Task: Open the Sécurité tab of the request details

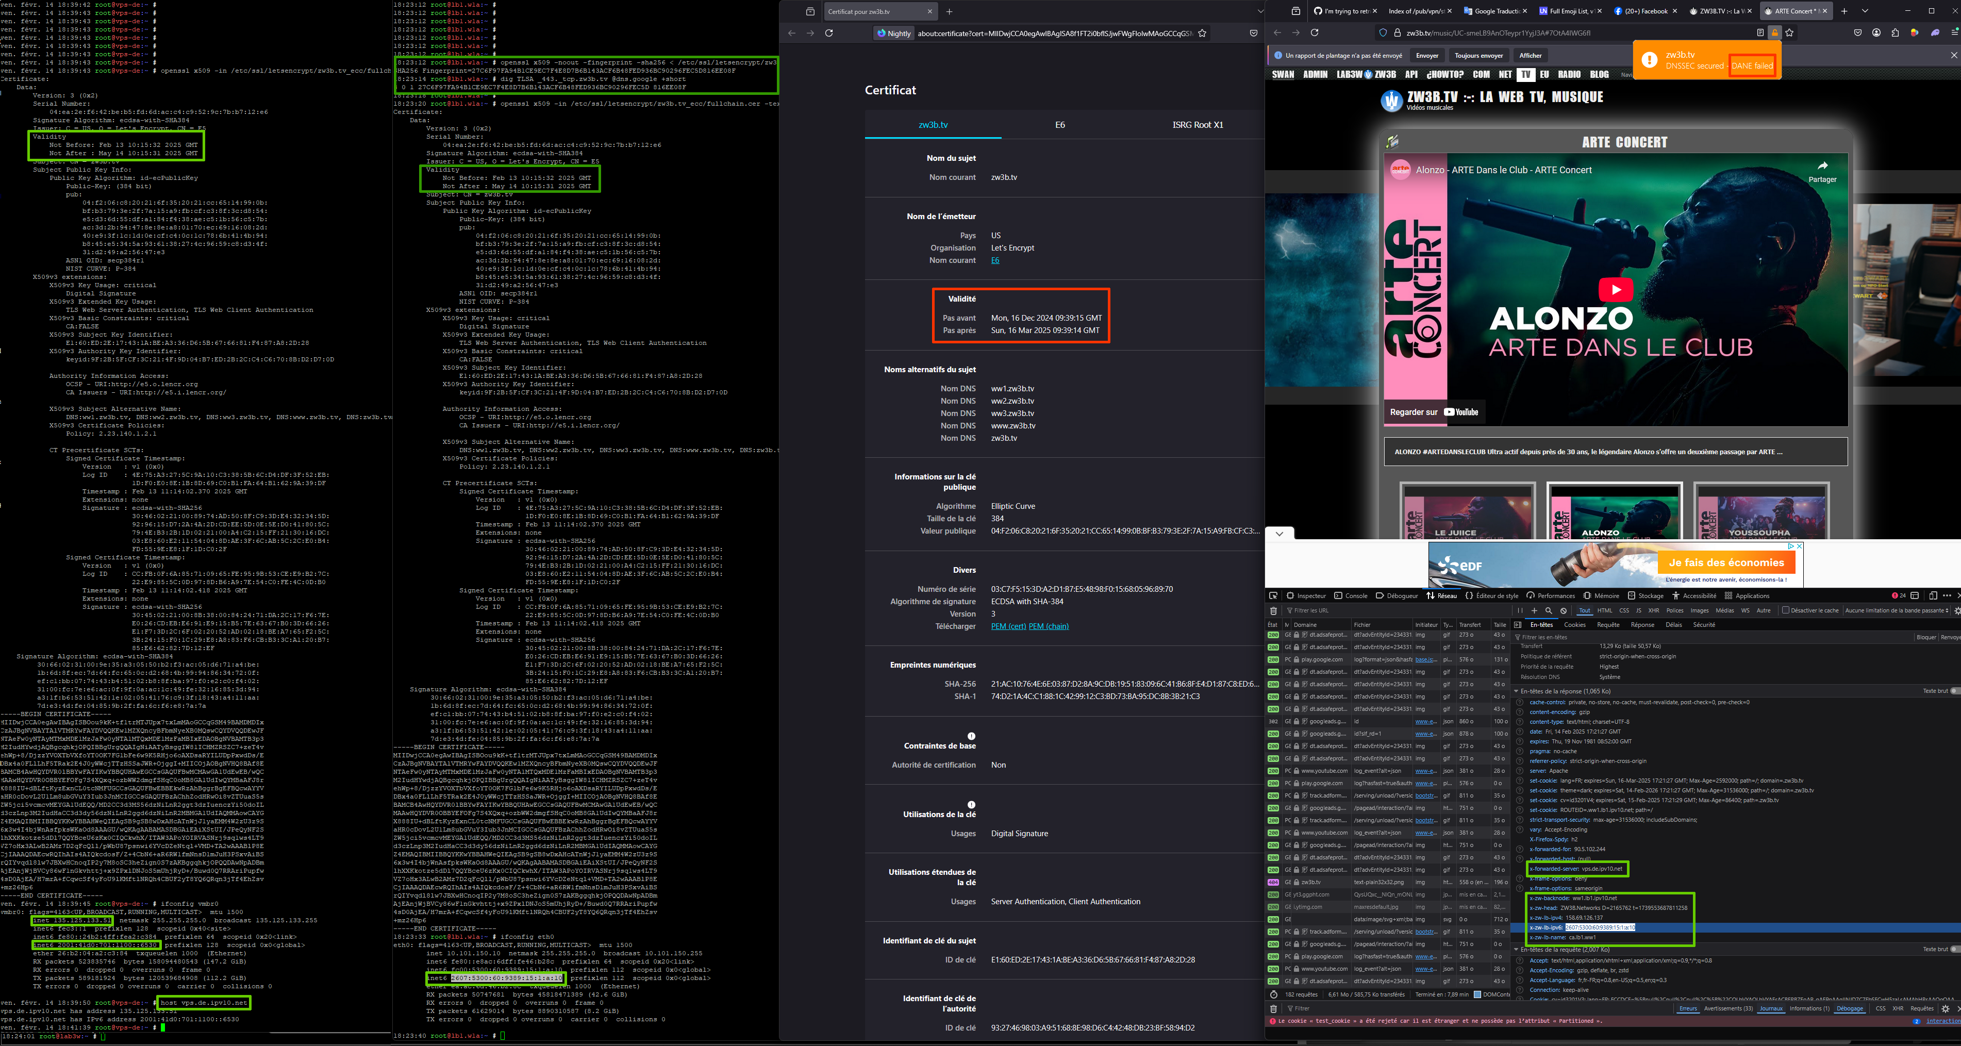Action: [x=1704, y=625]
